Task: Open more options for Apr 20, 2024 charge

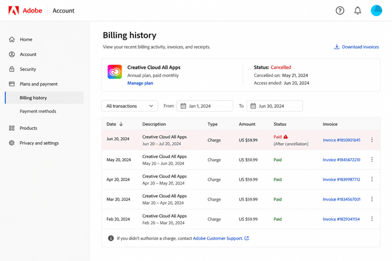Action: [372, 179]
